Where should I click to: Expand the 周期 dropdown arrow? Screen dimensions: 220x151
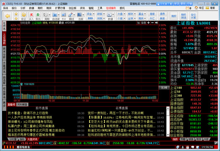(x=49, y=15)
